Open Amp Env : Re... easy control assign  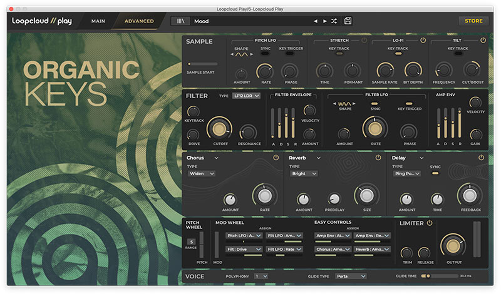click(373, 236)
